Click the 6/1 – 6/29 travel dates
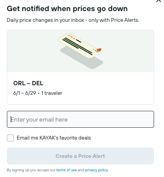164x177 pixels. tap(25, 93)
